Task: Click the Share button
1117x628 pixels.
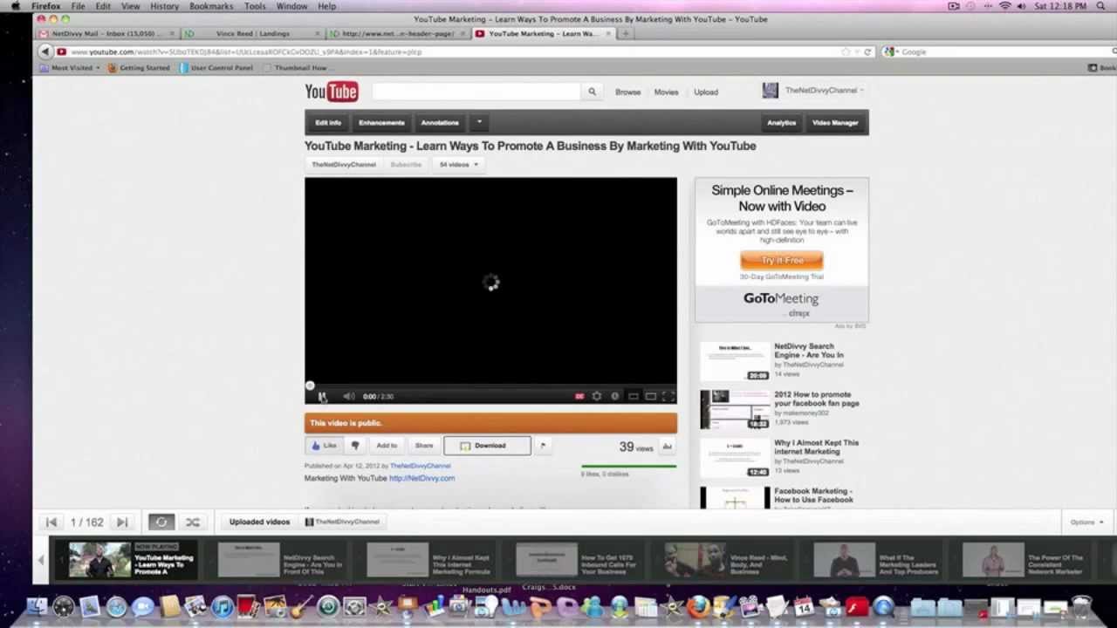Action: pyautogui.click(x=423, y=446)
